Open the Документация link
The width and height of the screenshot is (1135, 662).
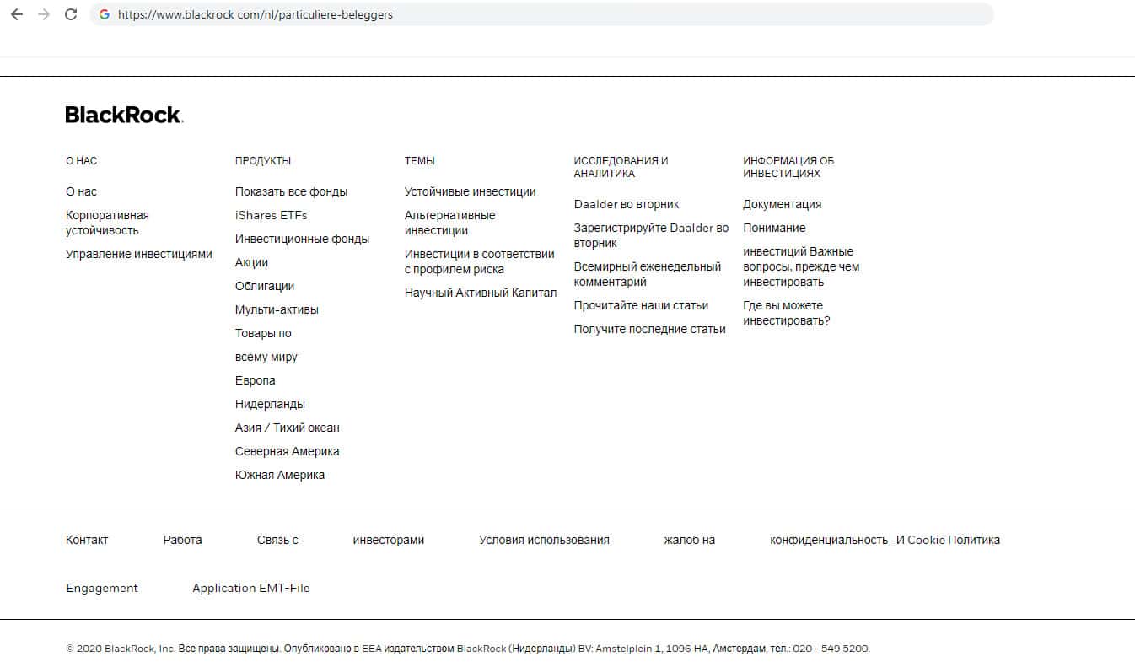(782, 204)
